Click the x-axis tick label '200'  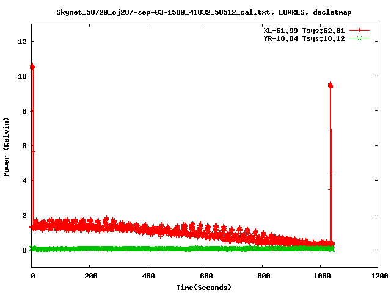click(x=91, y=276)
